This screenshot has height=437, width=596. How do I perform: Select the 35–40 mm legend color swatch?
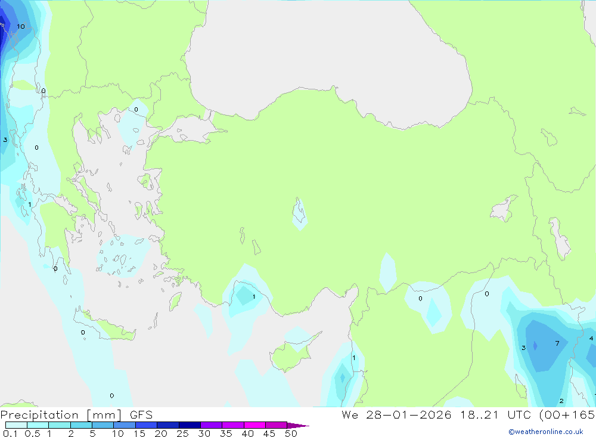point(232,425)
